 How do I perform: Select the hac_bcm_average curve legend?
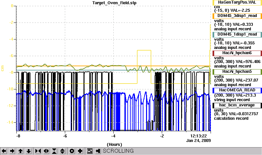tap(237, 105)
